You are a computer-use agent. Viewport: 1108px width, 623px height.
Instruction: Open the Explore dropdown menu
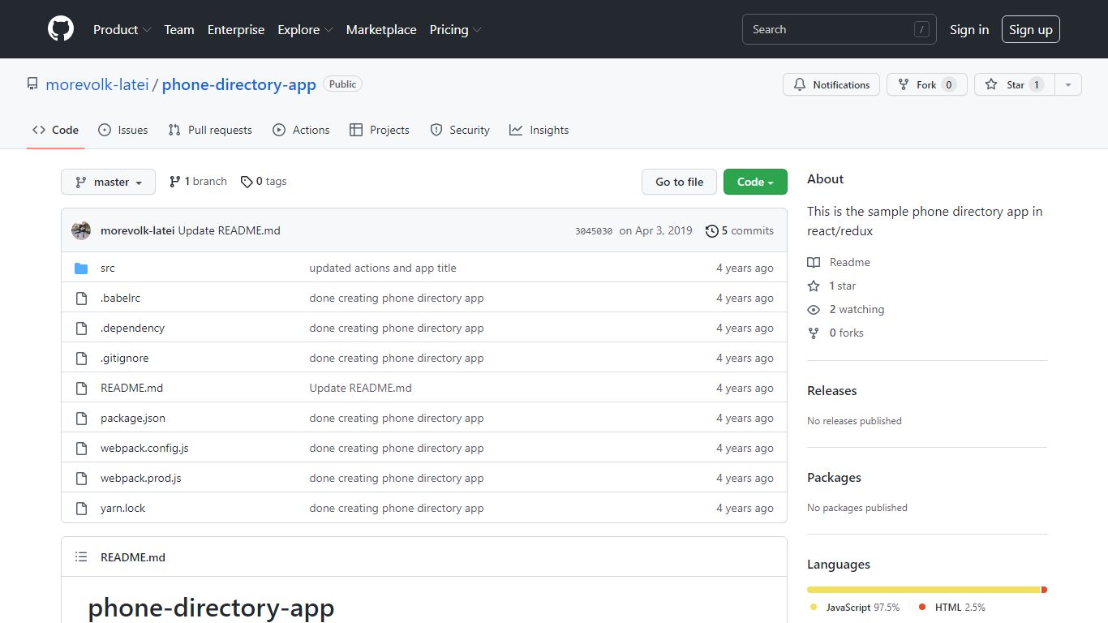coord(305,29)
